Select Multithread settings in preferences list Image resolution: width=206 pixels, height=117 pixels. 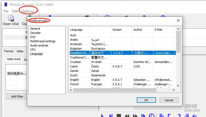tap(43, 41)
